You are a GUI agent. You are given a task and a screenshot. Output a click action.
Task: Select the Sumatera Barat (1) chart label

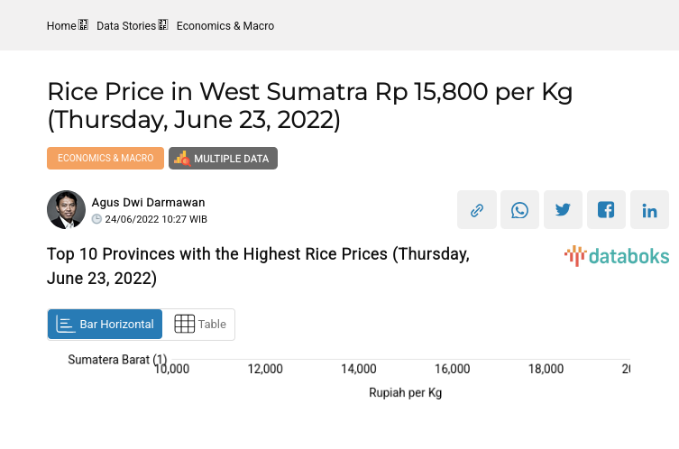[x=117, y=360]
